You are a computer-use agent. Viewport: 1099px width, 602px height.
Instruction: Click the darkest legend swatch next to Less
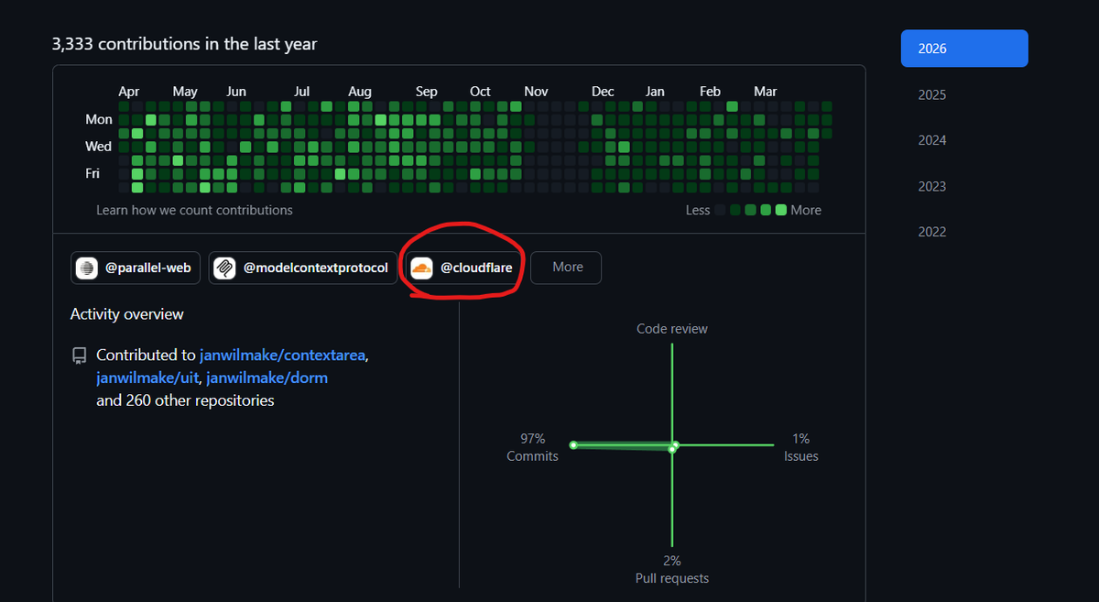pyautogui.click(x=720, y=210)
